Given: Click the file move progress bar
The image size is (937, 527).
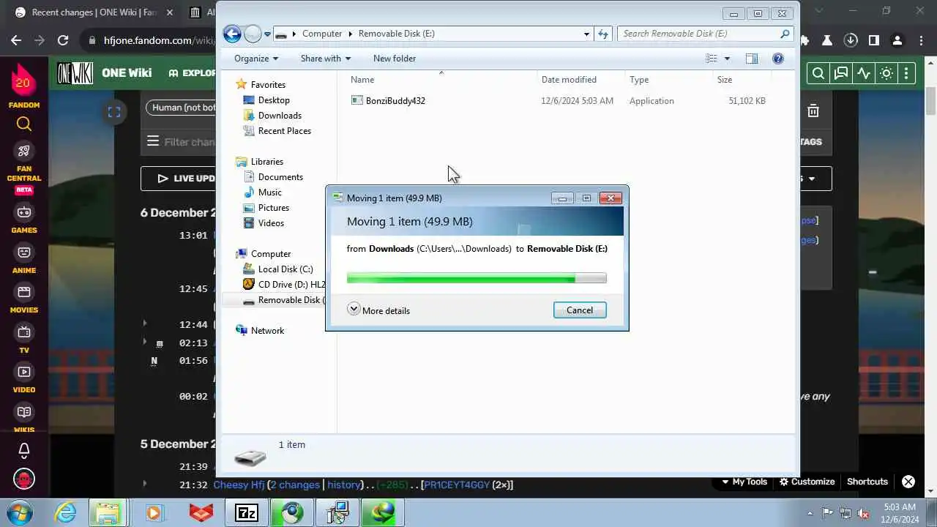Looking at the screenshot, I should (477, 278).
